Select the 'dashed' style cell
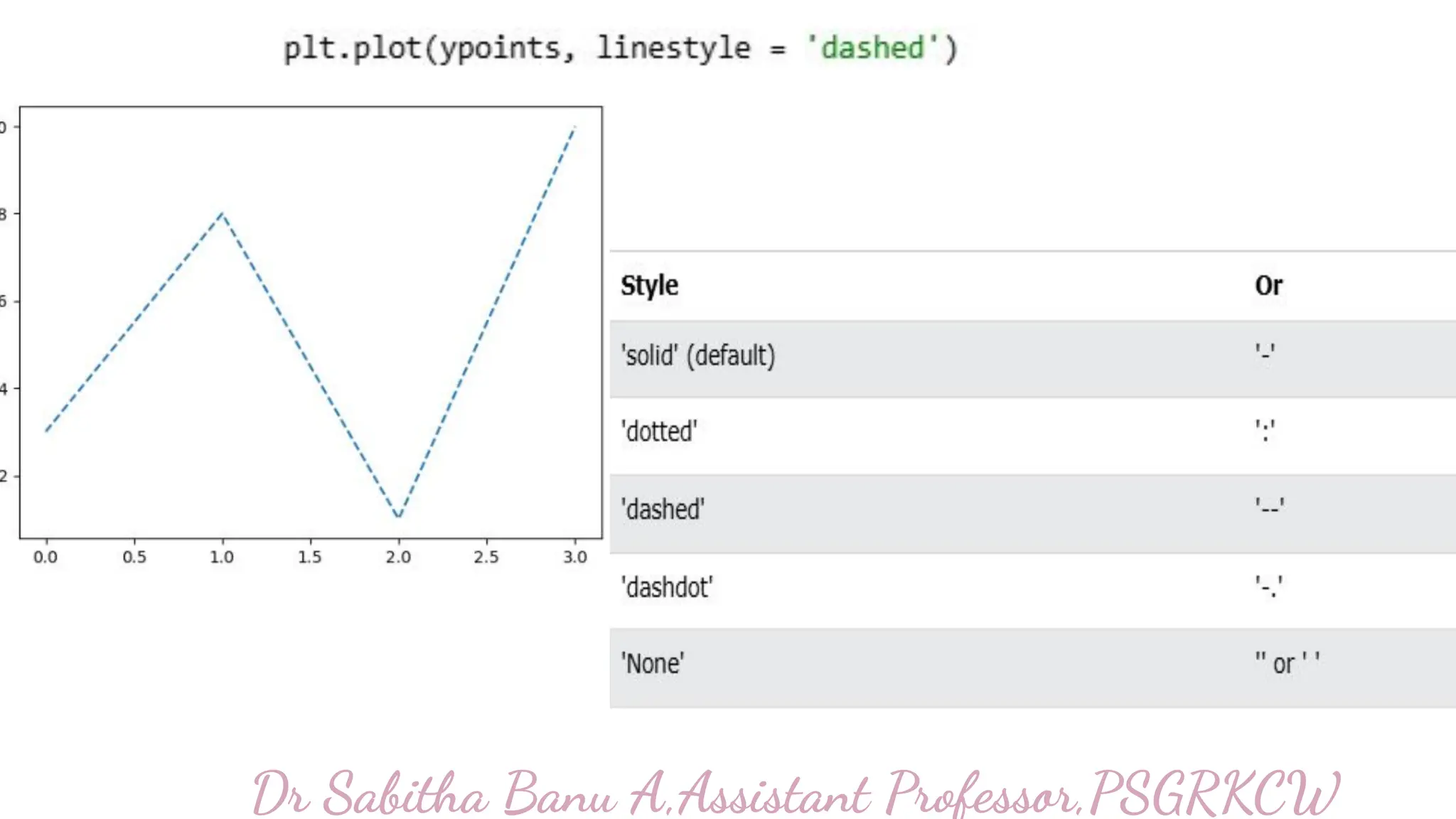Screen dimensions: 1456x819 pos(663,509)
